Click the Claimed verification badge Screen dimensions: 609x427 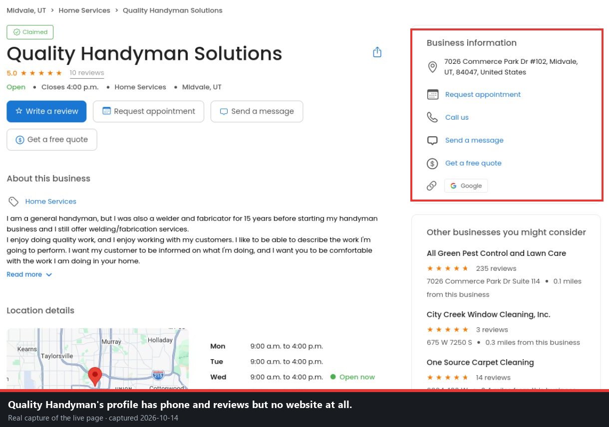pyautogui.click(x=30, y=32)
